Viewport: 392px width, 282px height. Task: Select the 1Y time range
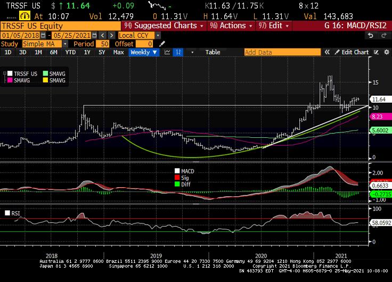(87, 52)
